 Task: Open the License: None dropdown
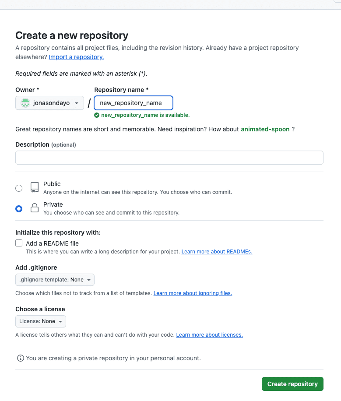(41, 321)
